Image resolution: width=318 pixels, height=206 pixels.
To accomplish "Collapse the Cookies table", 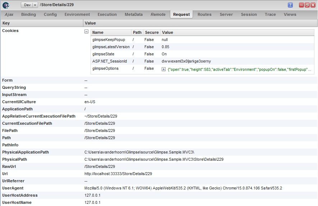I will (x=86, y=32).
